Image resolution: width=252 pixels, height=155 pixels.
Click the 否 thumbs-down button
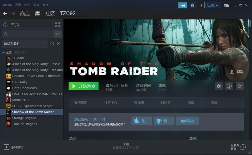click(x=164, y=121)
